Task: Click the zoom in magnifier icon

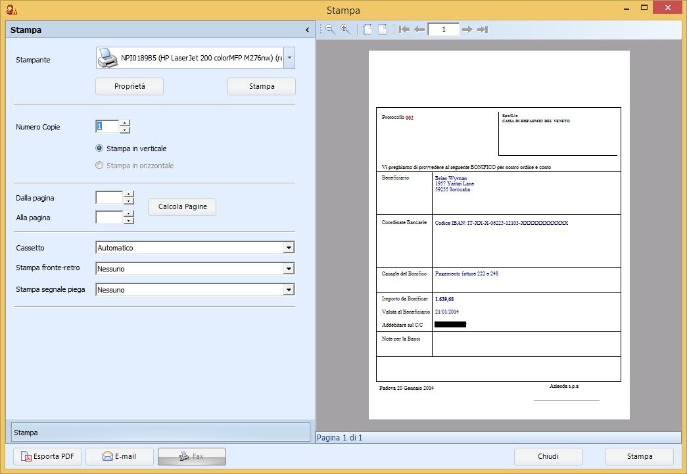Action: click(x=345, y=30)
